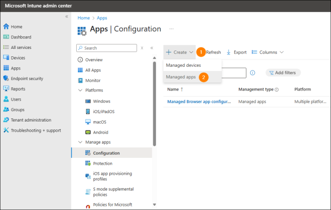The height and width of the screenshot is (210, 331).
Task: Click the 'Managed apps' table cell
Action: click(252, 102)
